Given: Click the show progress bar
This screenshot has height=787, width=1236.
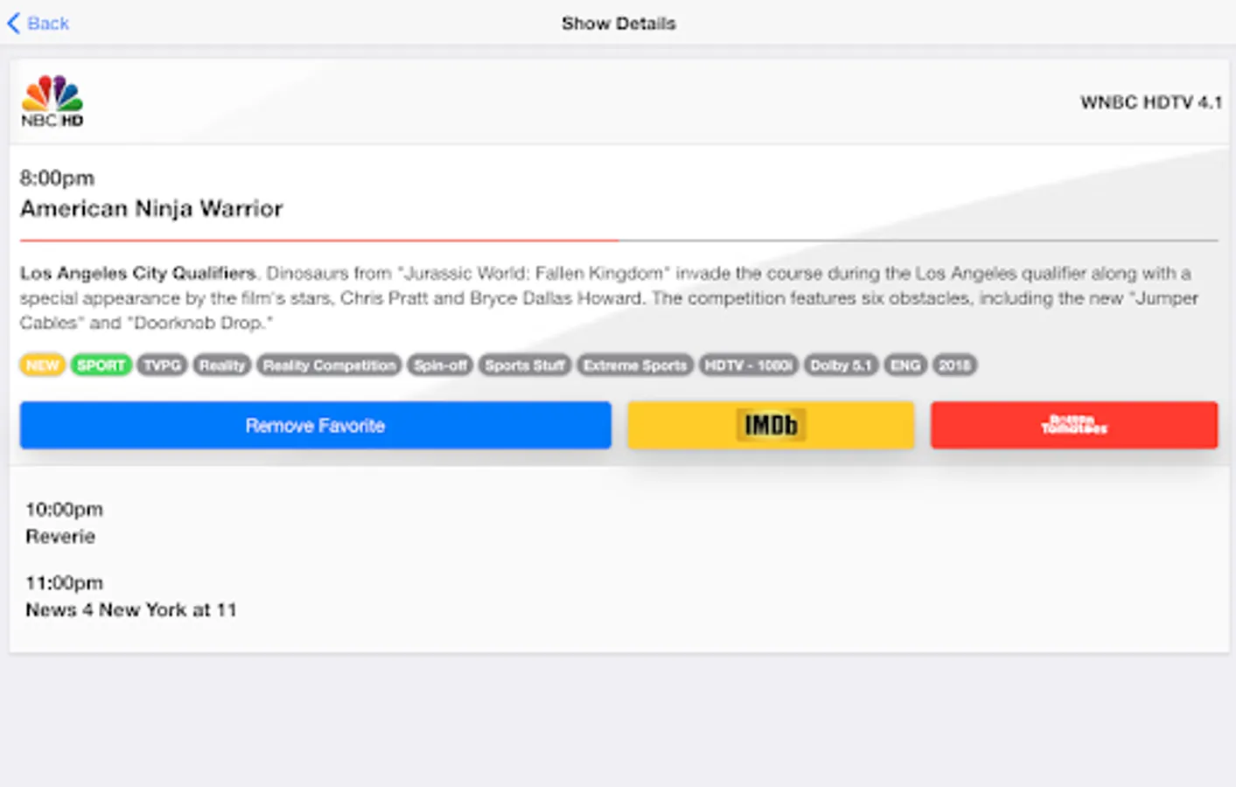Looking at the screenshot, I should [618, 240].
